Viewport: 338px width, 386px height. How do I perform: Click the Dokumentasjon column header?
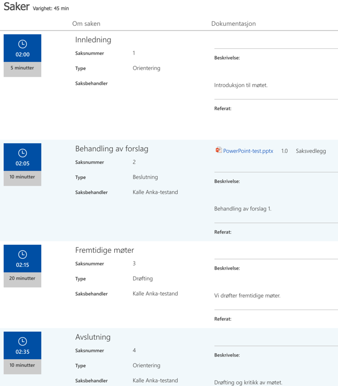[x=233, y=24]
